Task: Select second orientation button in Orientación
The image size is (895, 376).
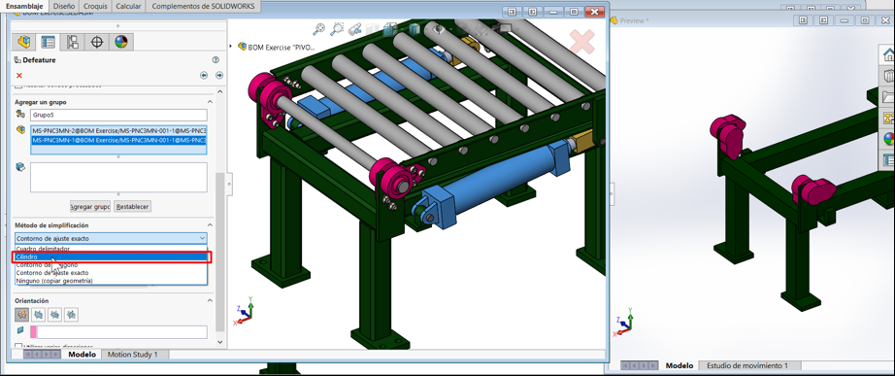Action: [x=39, y=314]
